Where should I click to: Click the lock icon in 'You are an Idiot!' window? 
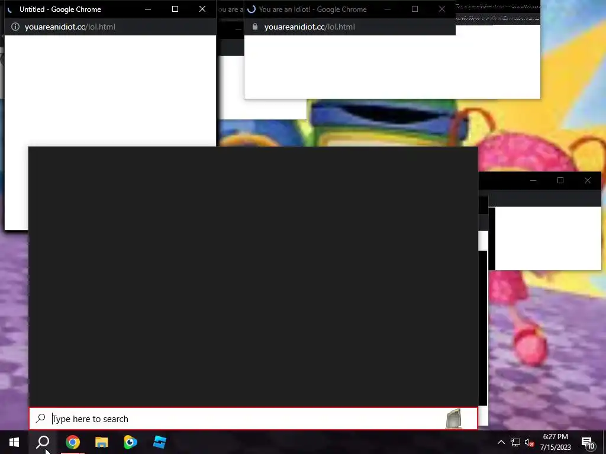(x=254, y=27)
